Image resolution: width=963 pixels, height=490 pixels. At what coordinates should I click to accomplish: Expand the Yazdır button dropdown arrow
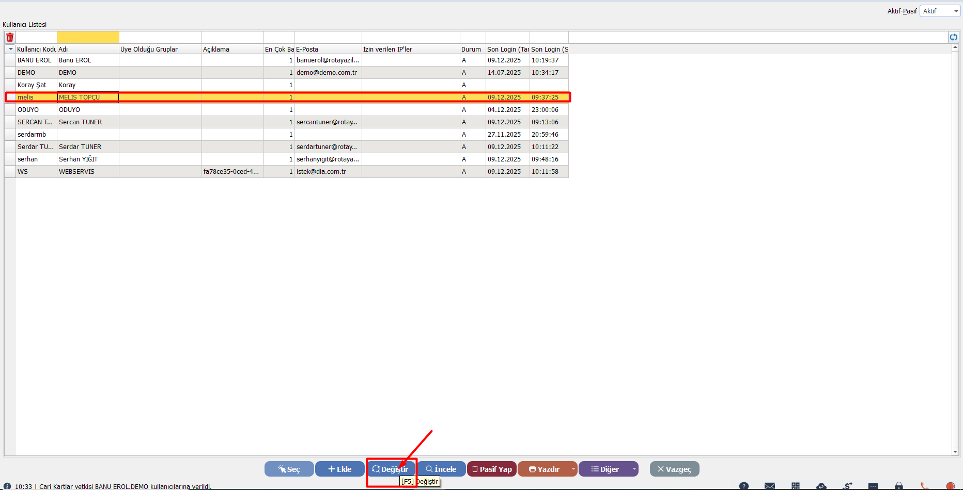coord(573,469)
